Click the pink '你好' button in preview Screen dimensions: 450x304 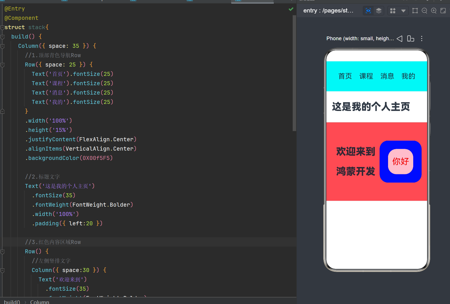401,161
